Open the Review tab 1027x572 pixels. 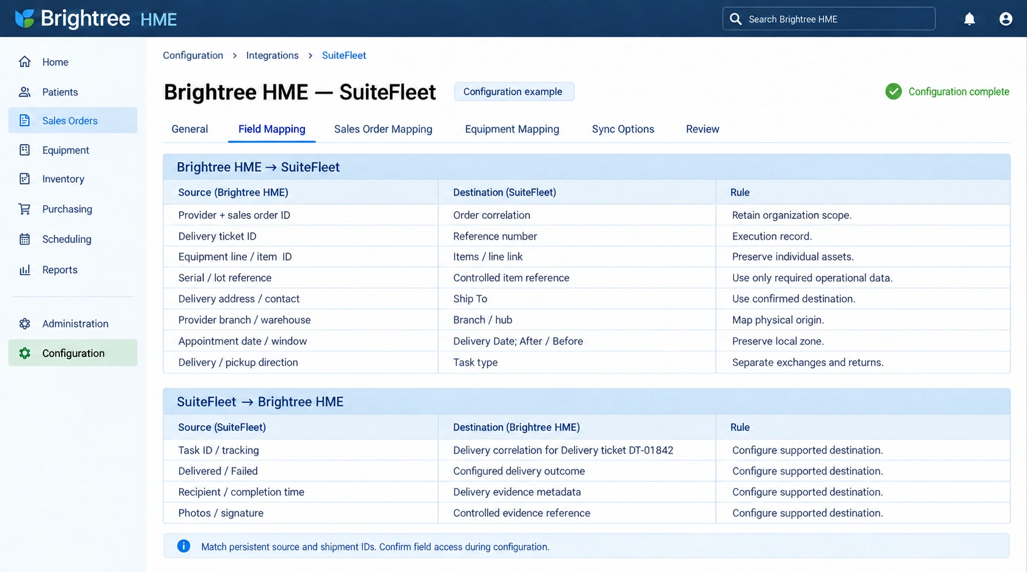[702, 129]
